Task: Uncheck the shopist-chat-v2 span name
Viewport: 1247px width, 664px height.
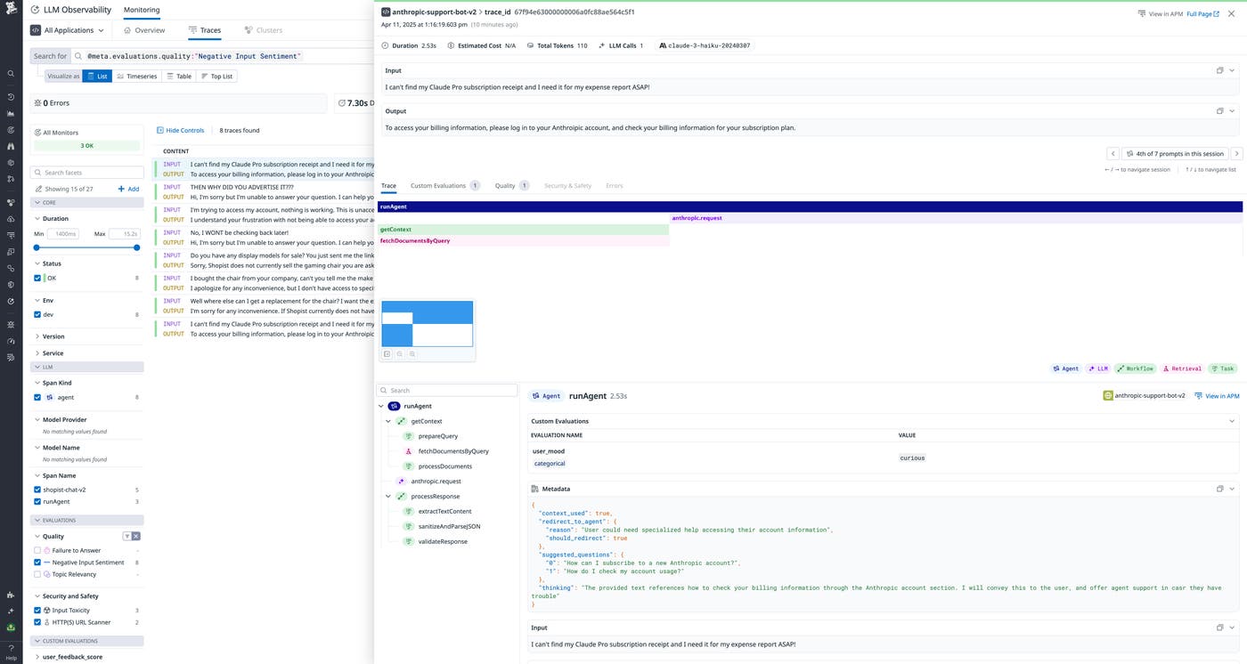Action: [x=37, y=490]
